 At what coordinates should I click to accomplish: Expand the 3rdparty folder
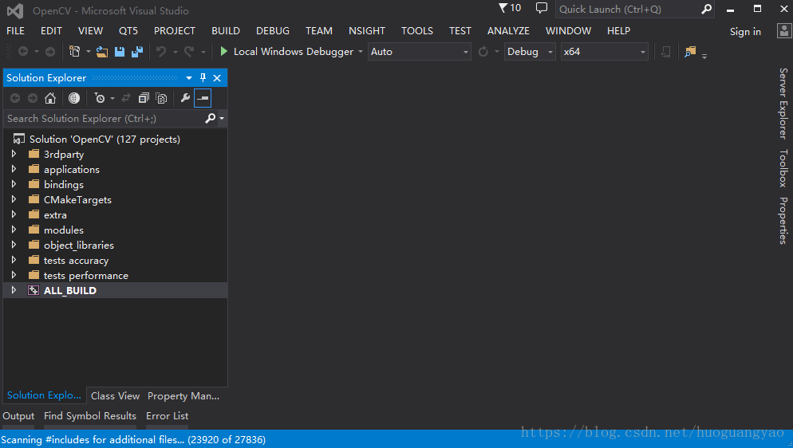pyautogui.click(x=14, y=154)
